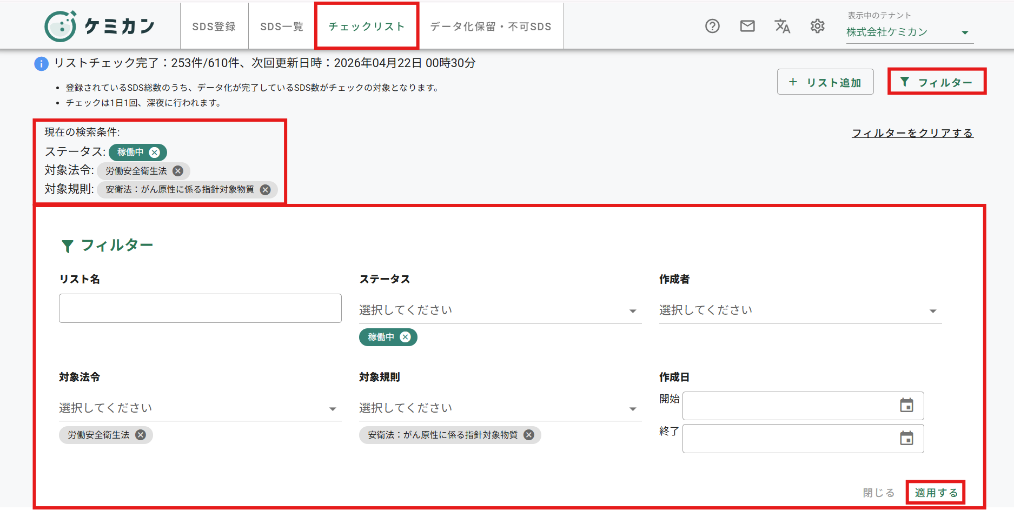Remove 安衛法 chip under 対象規則 dropdown
1014x510 pixels.
(x=529, y=435)
